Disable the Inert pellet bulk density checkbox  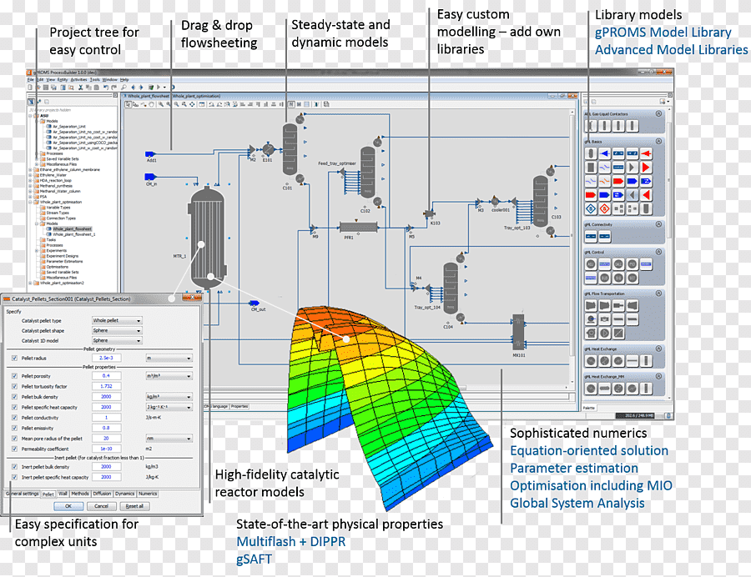[14, 467]
